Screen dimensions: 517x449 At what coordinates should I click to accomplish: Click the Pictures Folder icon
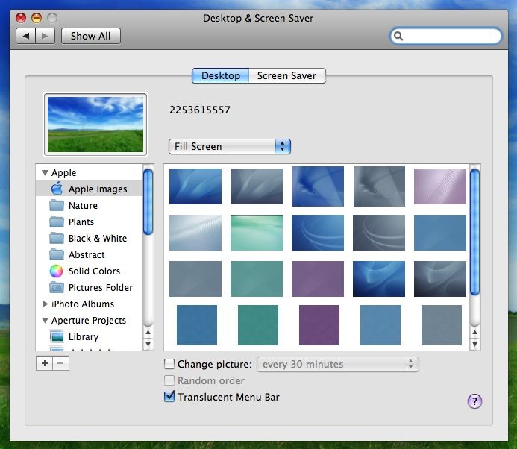57,287
